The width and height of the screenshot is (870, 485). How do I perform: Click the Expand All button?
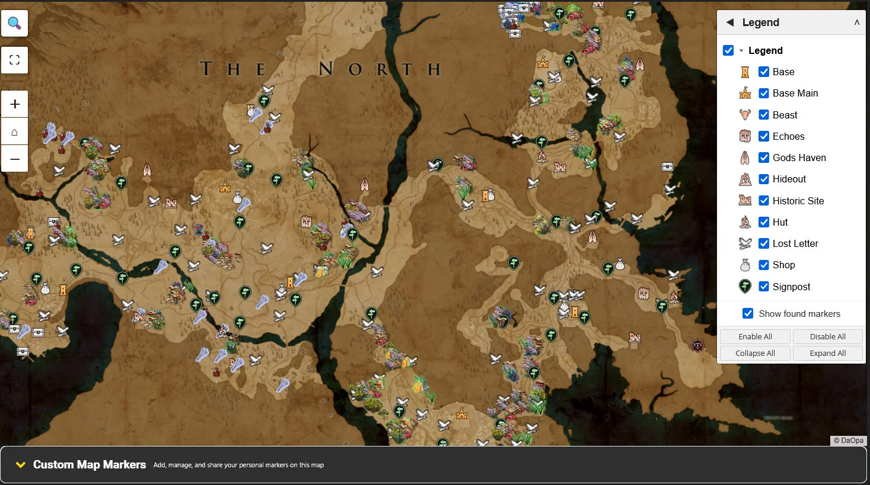point(827,353)
